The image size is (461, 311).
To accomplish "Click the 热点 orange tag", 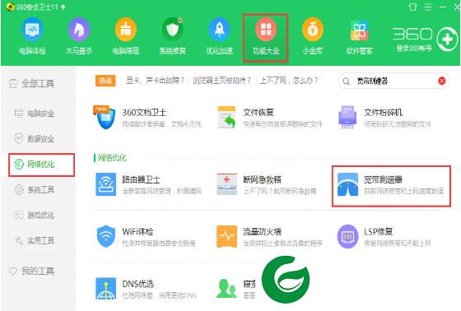I will pos(105,81).
